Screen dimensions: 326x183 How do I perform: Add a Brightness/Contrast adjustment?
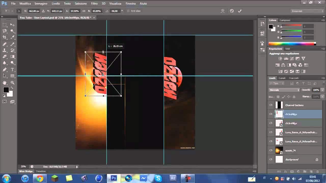(x=280, y=58)
